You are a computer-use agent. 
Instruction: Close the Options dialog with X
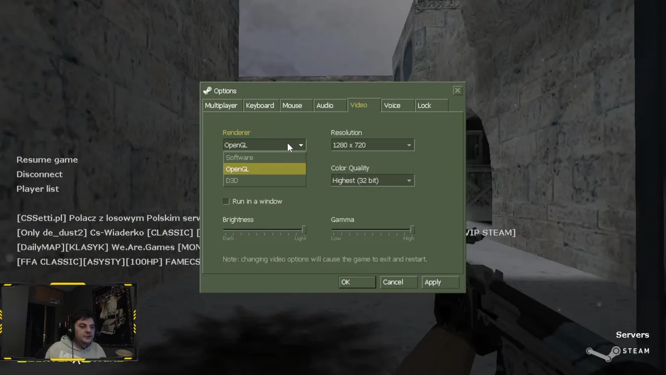click(x=457, y=91)
